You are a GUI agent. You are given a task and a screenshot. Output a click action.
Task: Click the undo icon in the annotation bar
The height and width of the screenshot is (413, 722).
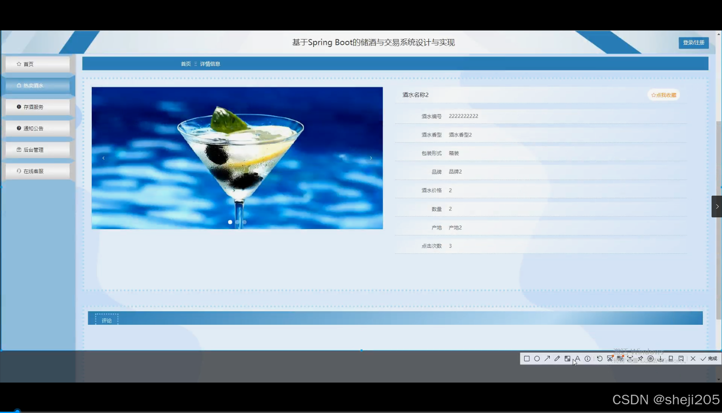600,359
